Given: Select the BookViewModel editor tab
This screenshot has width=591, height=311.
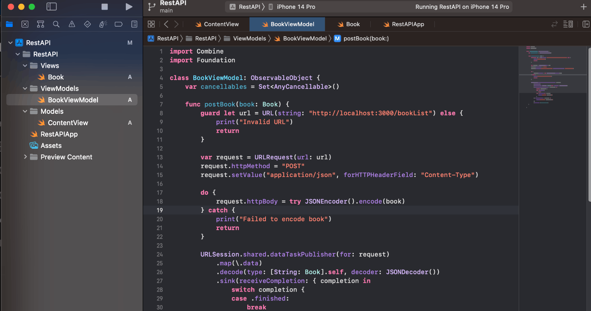Looking at the screenshot, I should [x=287, y=24].
